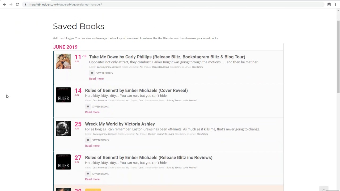The image size is (340, 191).
Task: Toggle saved heart for Wreck My World
Action: 88,140
